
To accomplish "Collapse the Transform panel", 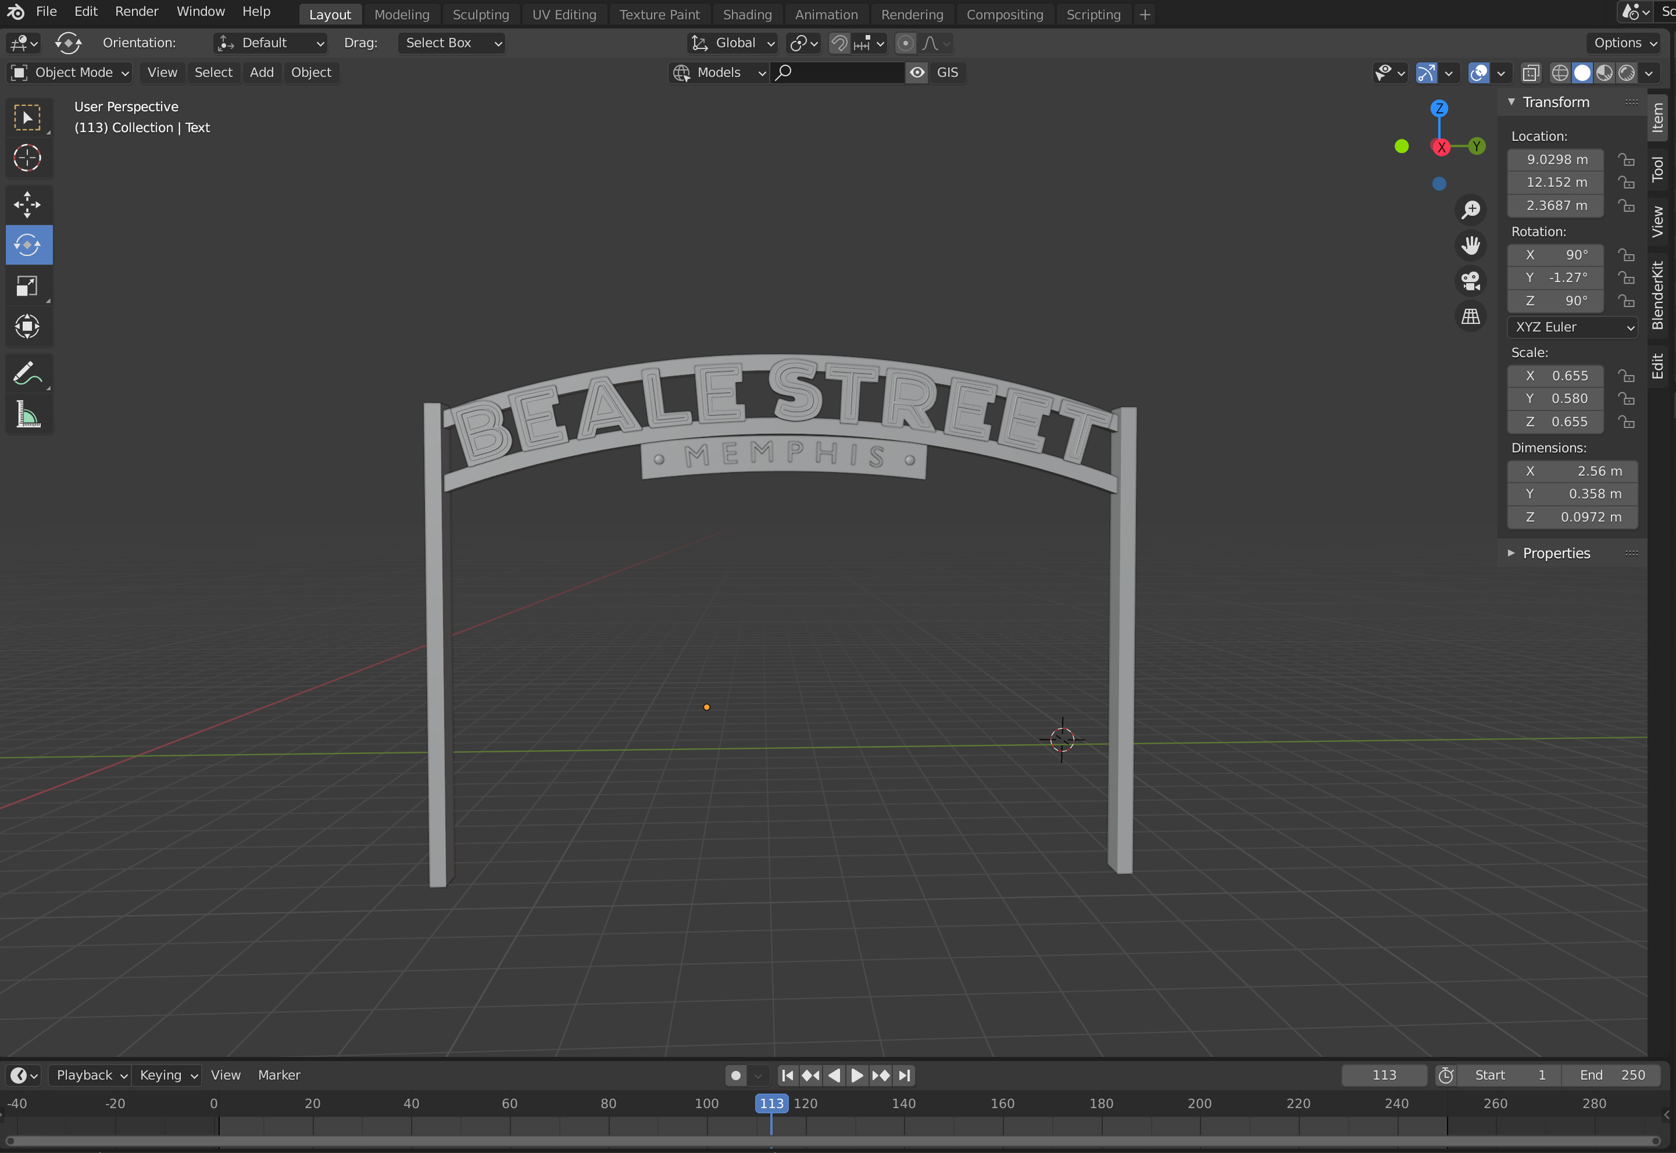I will [1556, 103].
